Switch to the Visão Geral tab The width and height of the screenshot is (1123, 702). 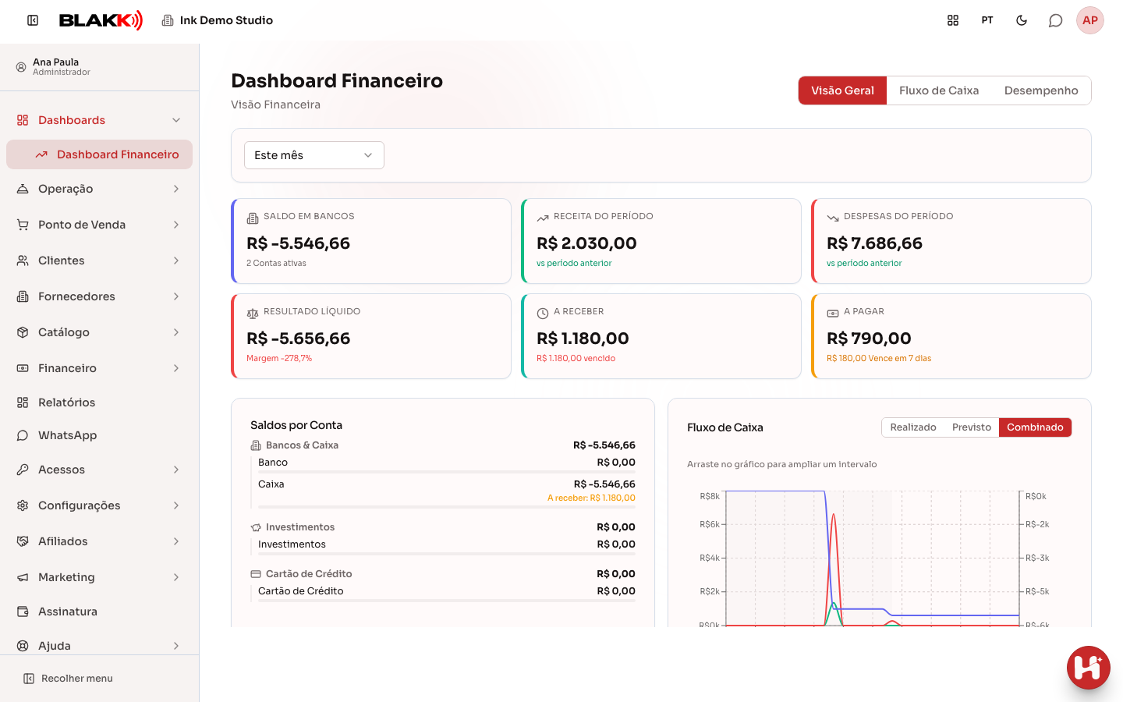842,90
